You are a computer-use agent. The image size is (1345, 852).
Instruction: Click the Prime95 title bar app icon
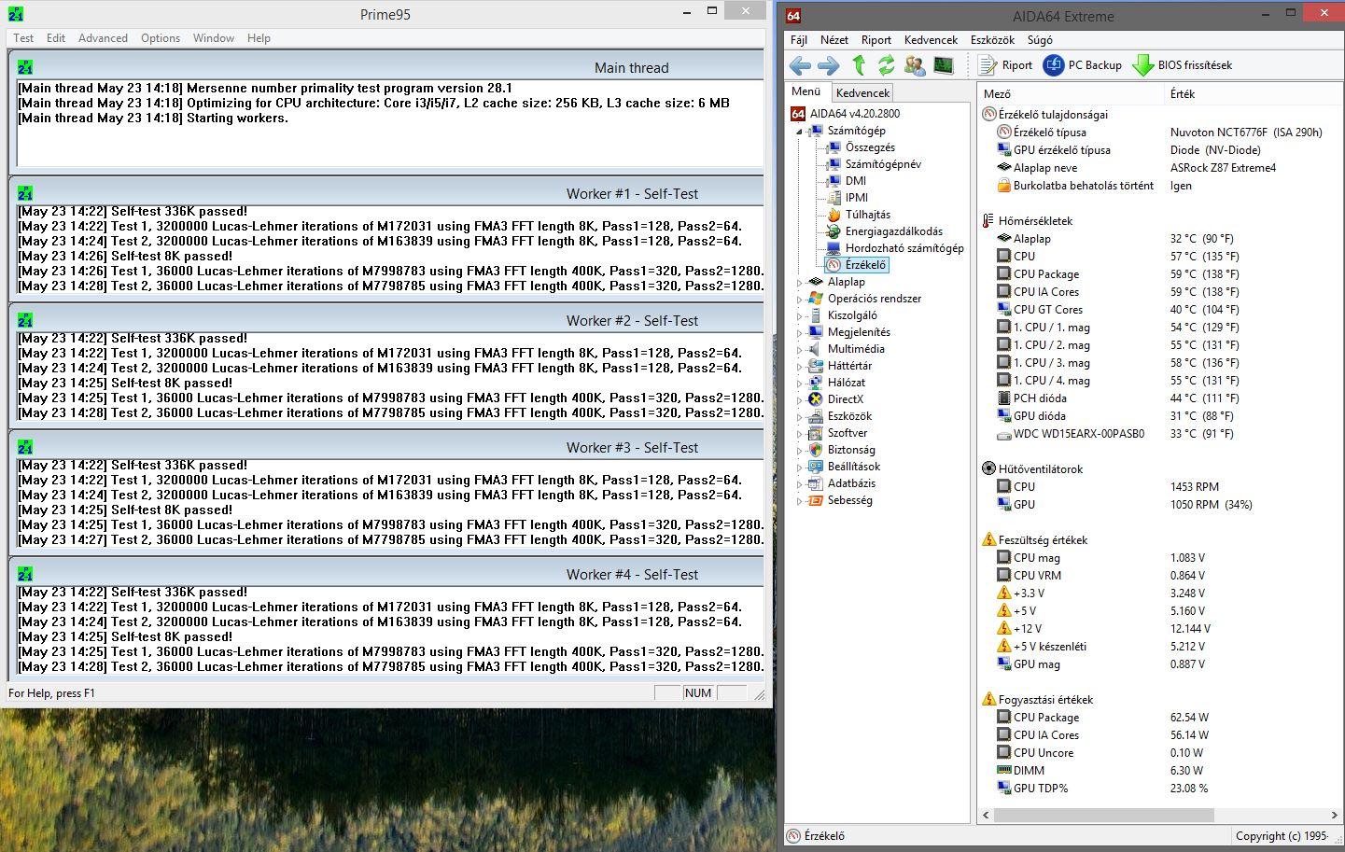point(16,14)
